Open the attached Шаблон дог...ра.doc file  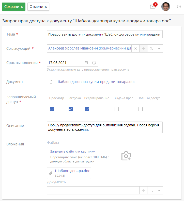pyautogui.click(x=72, y=171)
